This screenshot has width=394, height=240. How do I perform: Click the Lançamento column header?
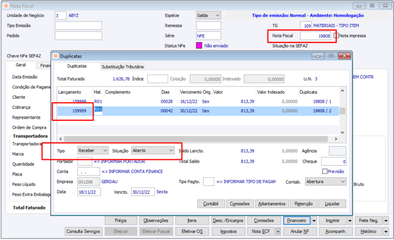pyautogui.click(x=75, y=92)
